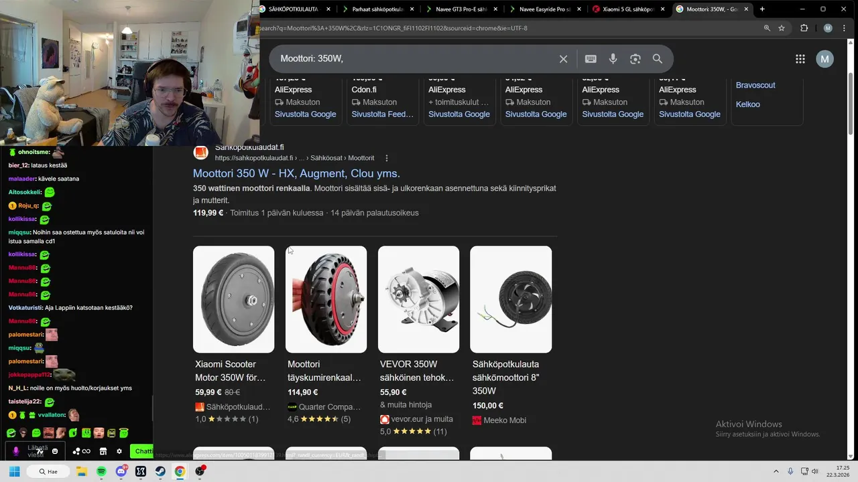Click the Xiaomi scooter motor wheel image

[x=233, y=299]
